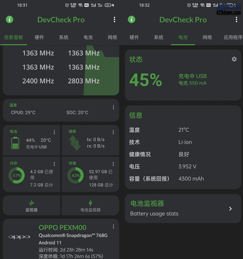This screenshot has height=259, width=243.
Task: Switch to 硬件 tab on left screen
Action: coord(39,37)
